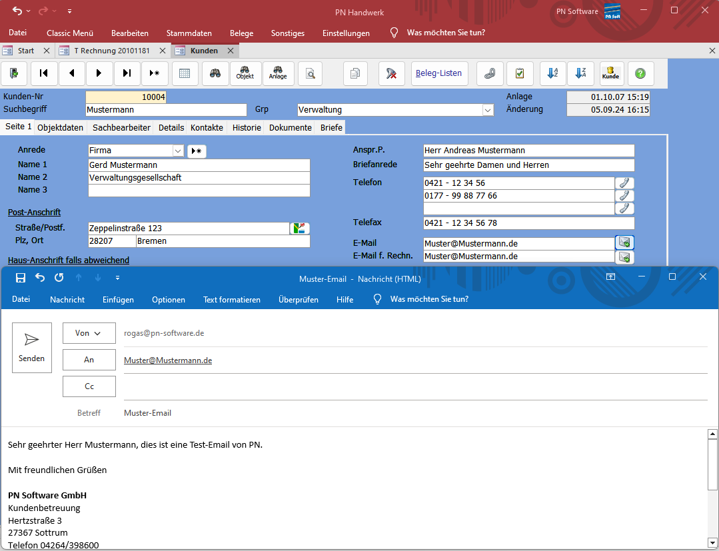
Task: Click the Beleg-Listen button
Action: tap(439, 73)
